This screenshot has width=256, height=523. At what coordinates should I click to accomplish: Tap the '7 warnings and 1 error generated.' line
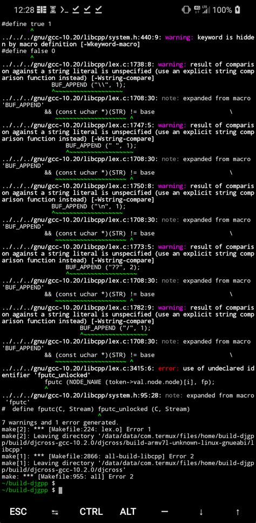click(x=60, y=423)
